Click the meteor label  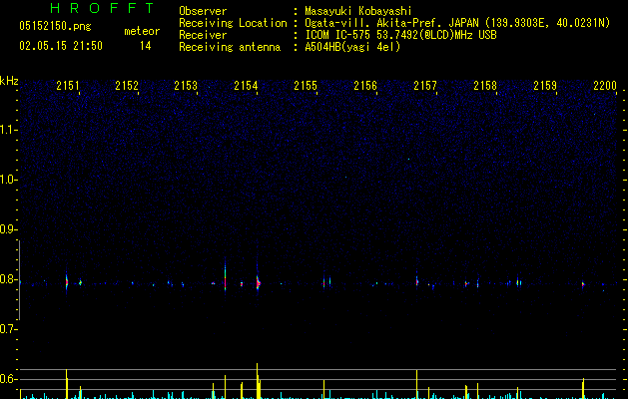coord(142,31)
